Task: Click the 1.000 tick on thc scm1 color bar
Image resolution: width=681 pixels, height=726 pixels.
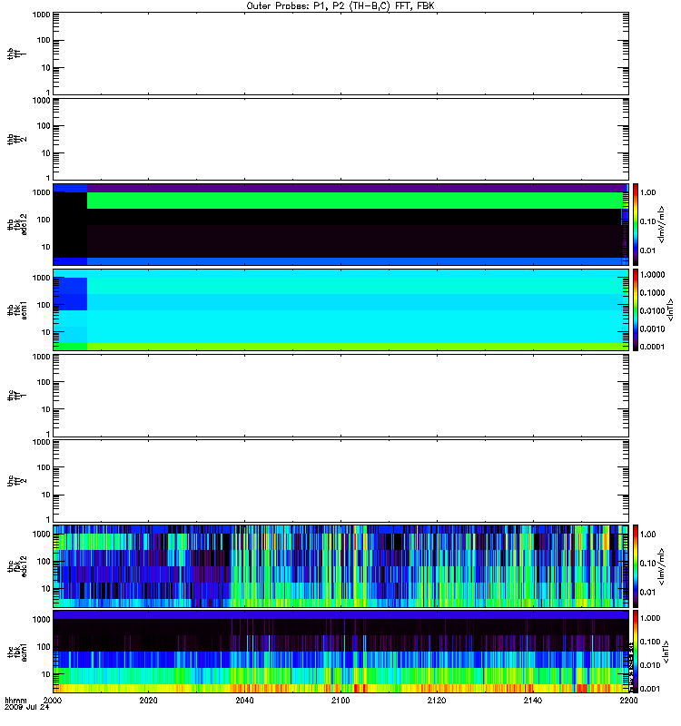Action: (650, 618)
